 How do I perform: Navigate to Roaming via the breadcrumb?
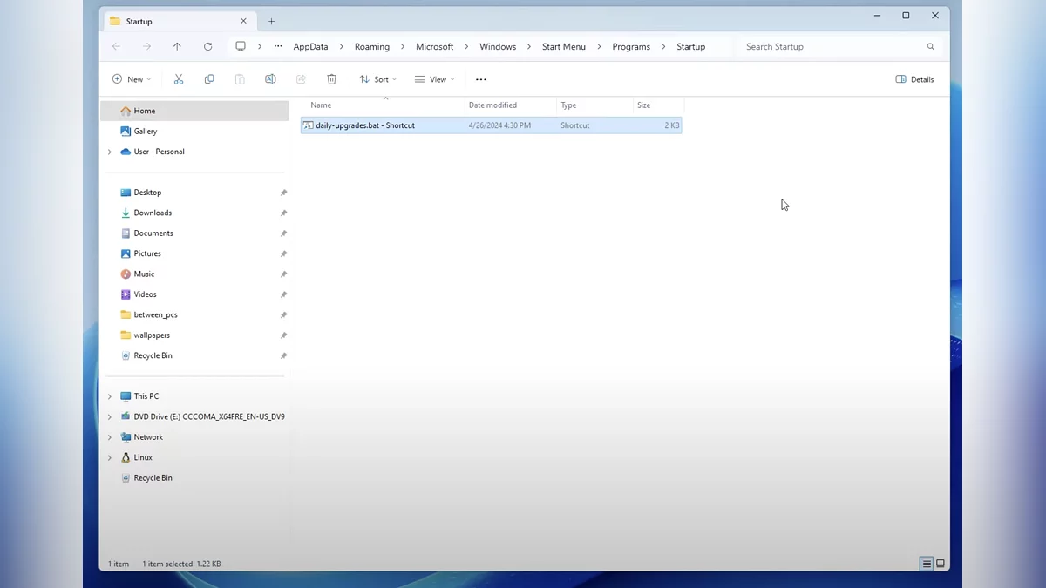pyautogui.click(x=372, y=46)
